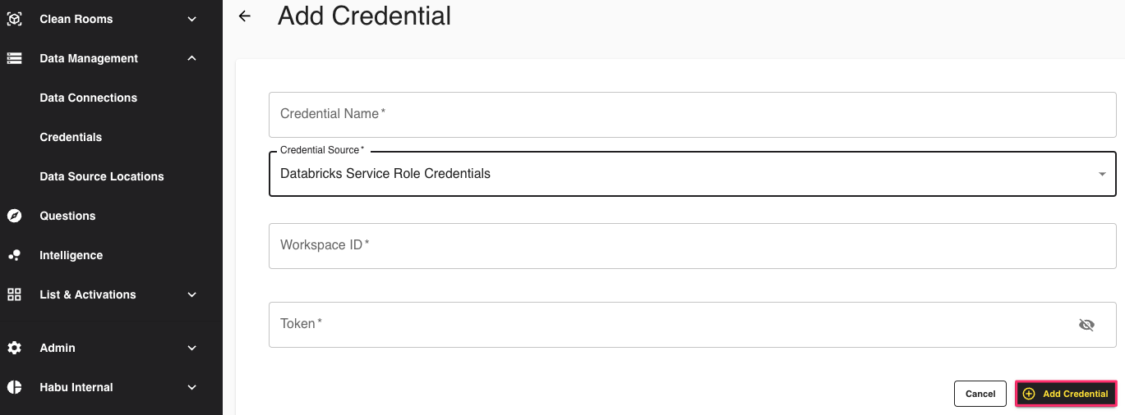Open the Credential Source dropdown
This screenshot has width=1125, height=415.
point(692,174)
